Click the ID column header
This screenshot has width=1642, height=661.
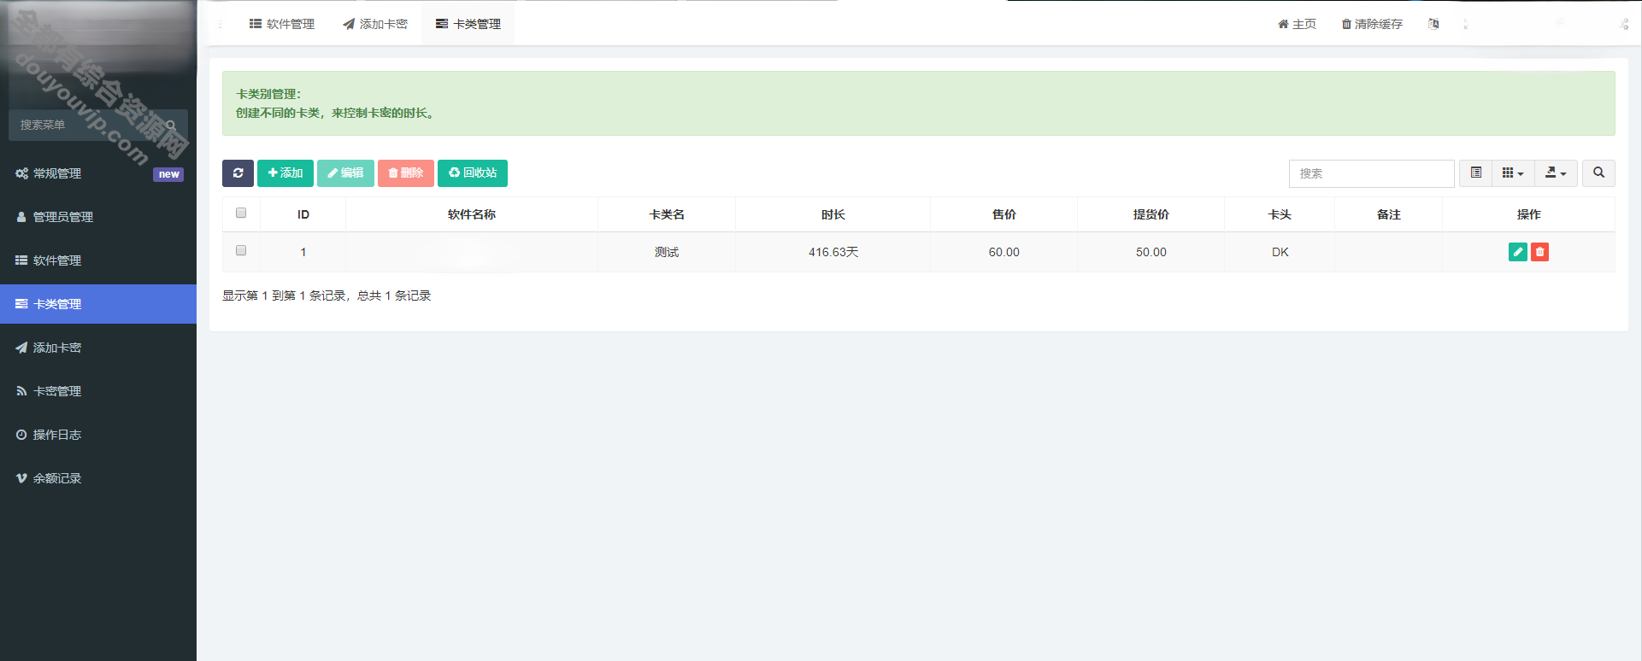pyautogui.click(x=303, y=214)
